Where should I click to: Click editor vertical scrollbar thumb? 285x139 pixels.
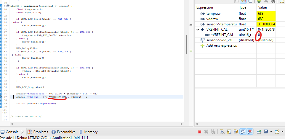coord(186,44)
